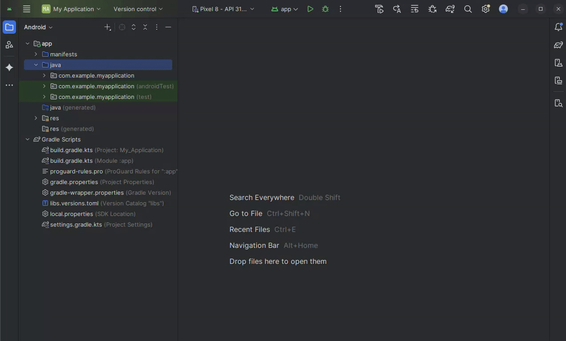Viewport: 566px width, 341px height.
Task: Open the Gradle tool window on the right
Action: coord(558,45)
